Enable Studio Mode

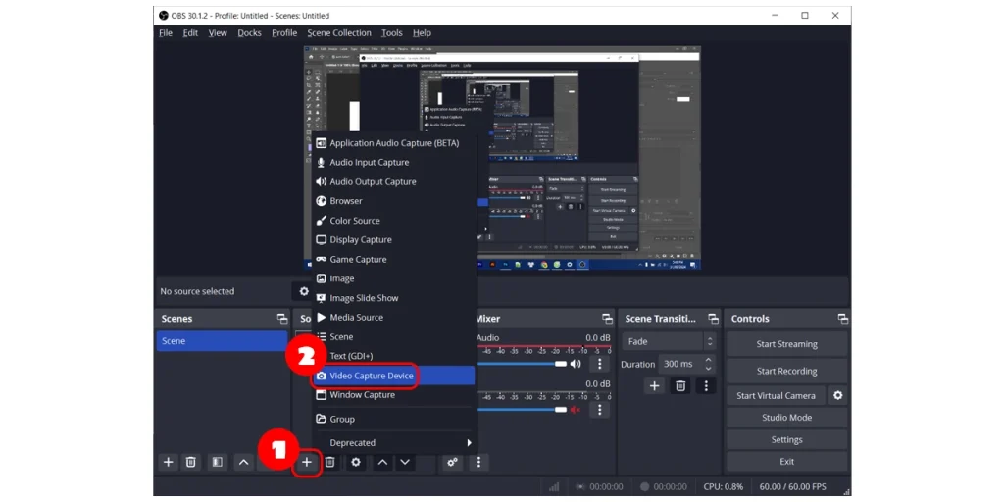[787, 418]
